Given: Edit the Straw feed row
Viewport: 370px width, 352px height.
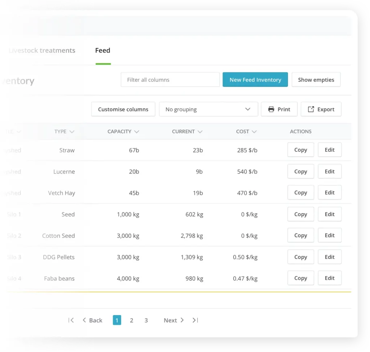Looking at the screenshot, I should point(330,150).
